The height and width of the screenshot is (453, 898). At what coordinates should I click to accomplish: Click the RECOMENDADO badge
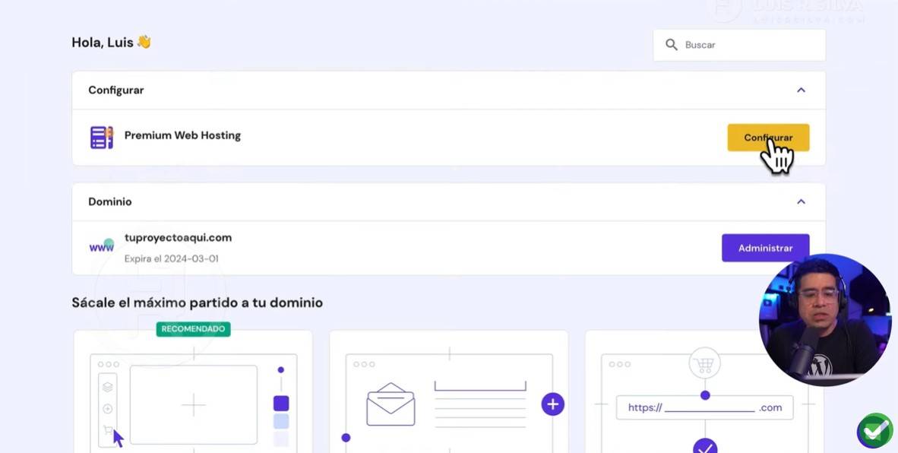tap(193, 329)
